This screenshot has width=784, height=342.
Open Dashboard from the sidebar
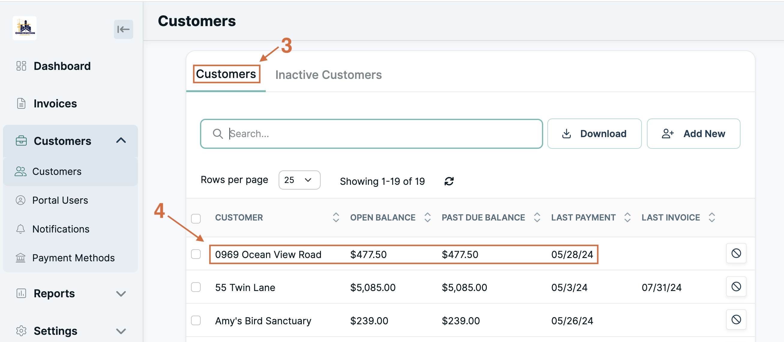(x=62, y=66)
